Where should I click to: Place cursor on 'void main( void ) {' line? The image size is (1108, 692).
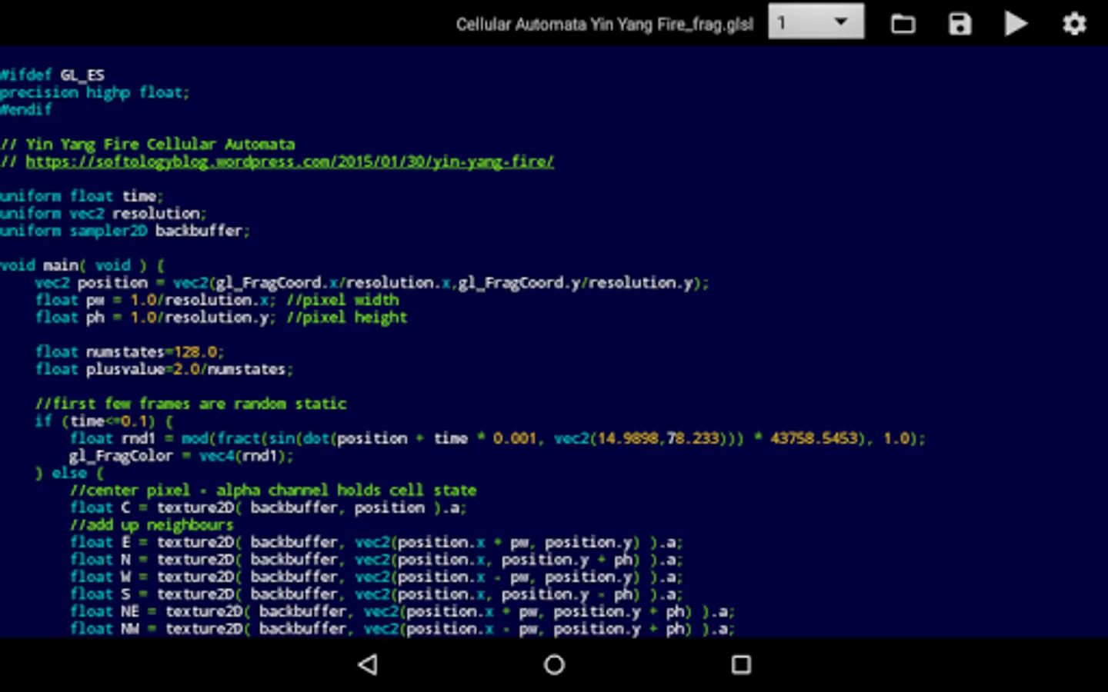82,265
